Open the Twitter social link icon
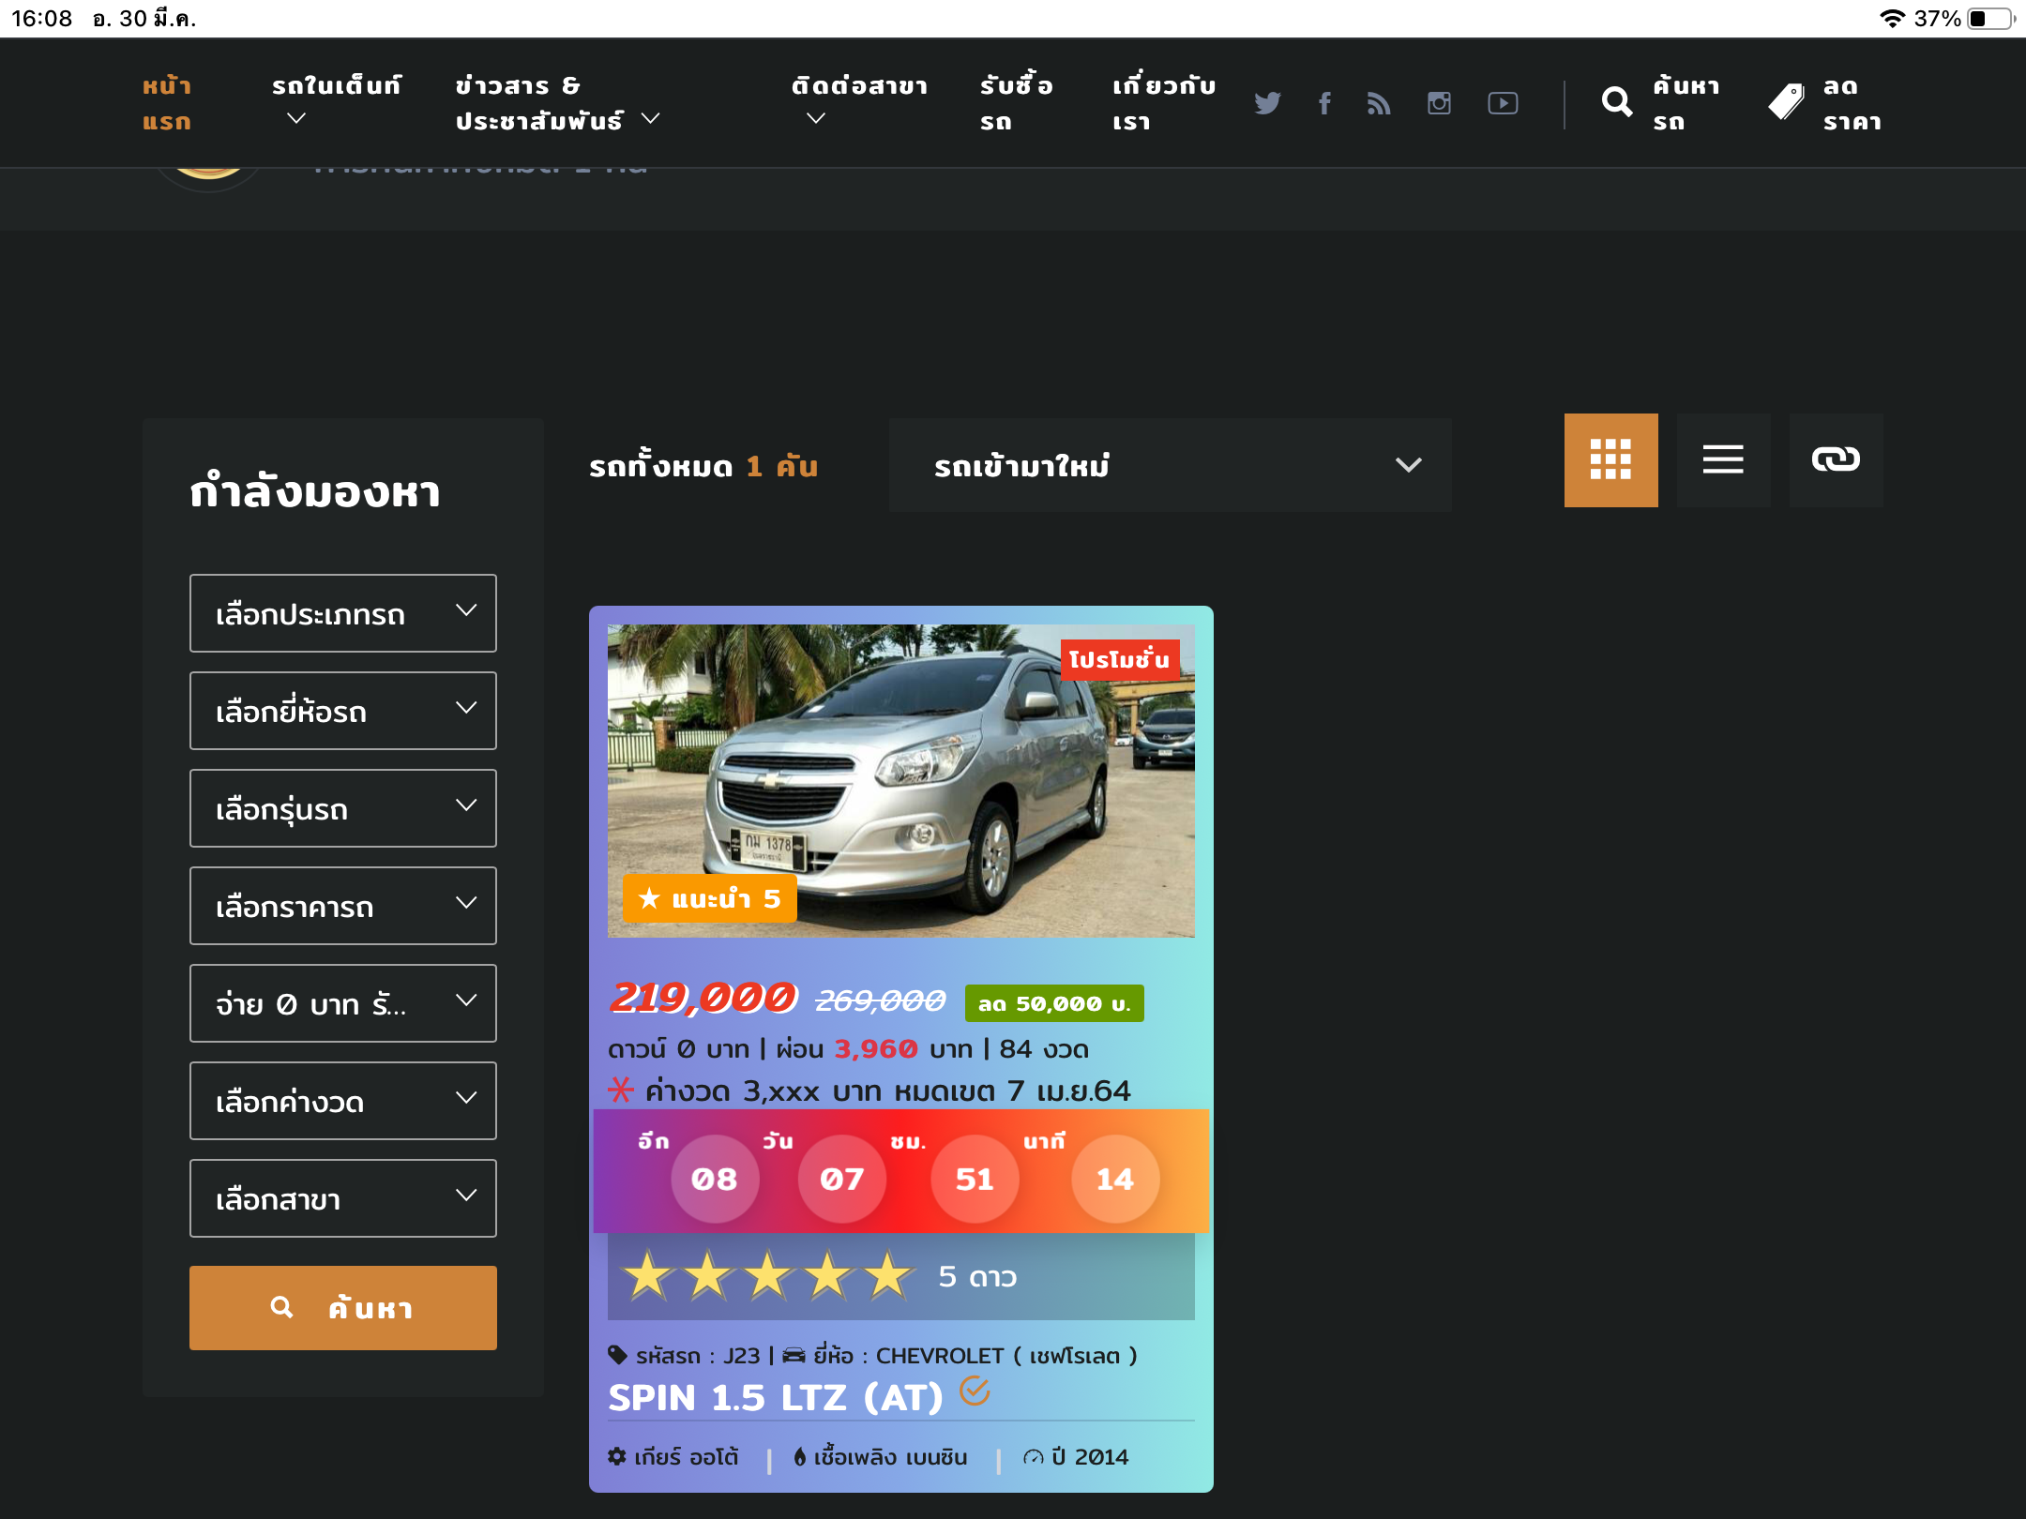Viewport: 2026px width, 1519px height. click(1267, 103)
